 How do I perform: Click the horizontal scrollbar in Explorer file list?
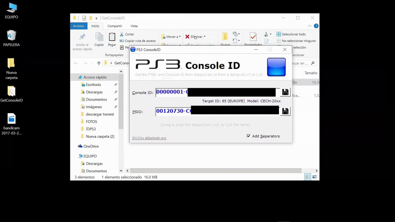tap(216, 171)
